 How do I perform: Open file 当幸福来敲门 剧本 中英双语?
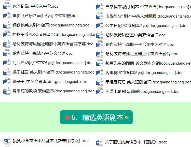click(x=148, y=7)
